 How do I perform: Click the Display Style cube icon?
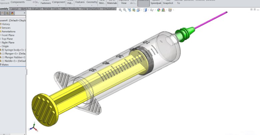[x=145, y=10]
